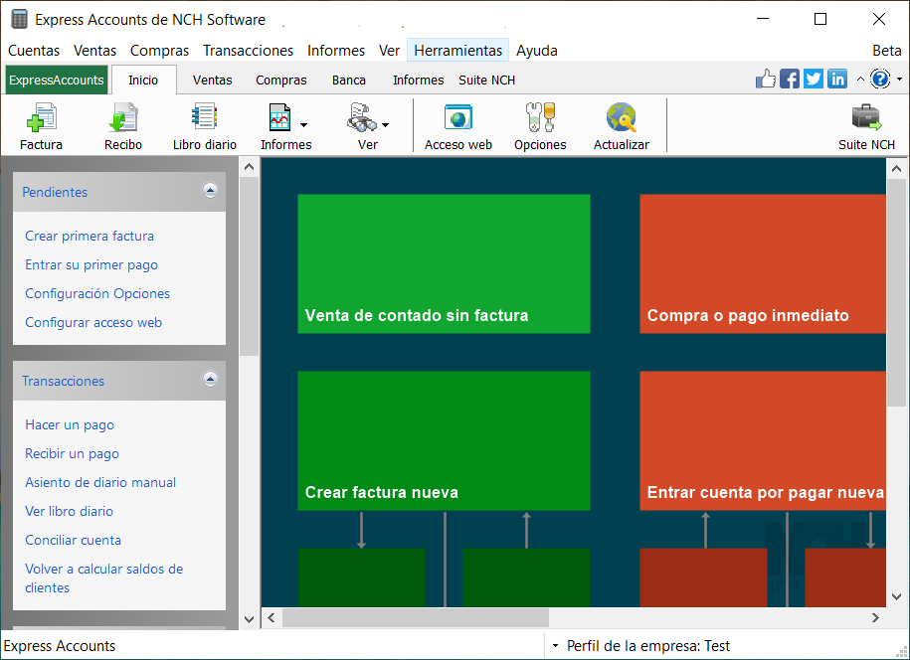
Task: Open the Ayuda menu
Action: 537,51
